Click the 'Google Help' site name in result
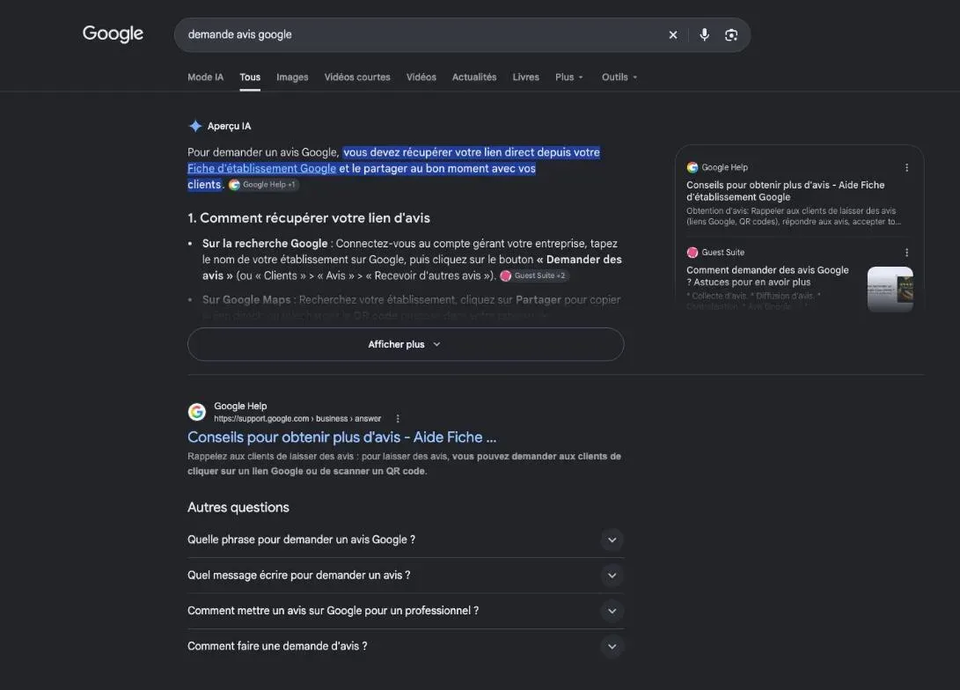This screenshot has width=960, height=690. tap(240, 406)
